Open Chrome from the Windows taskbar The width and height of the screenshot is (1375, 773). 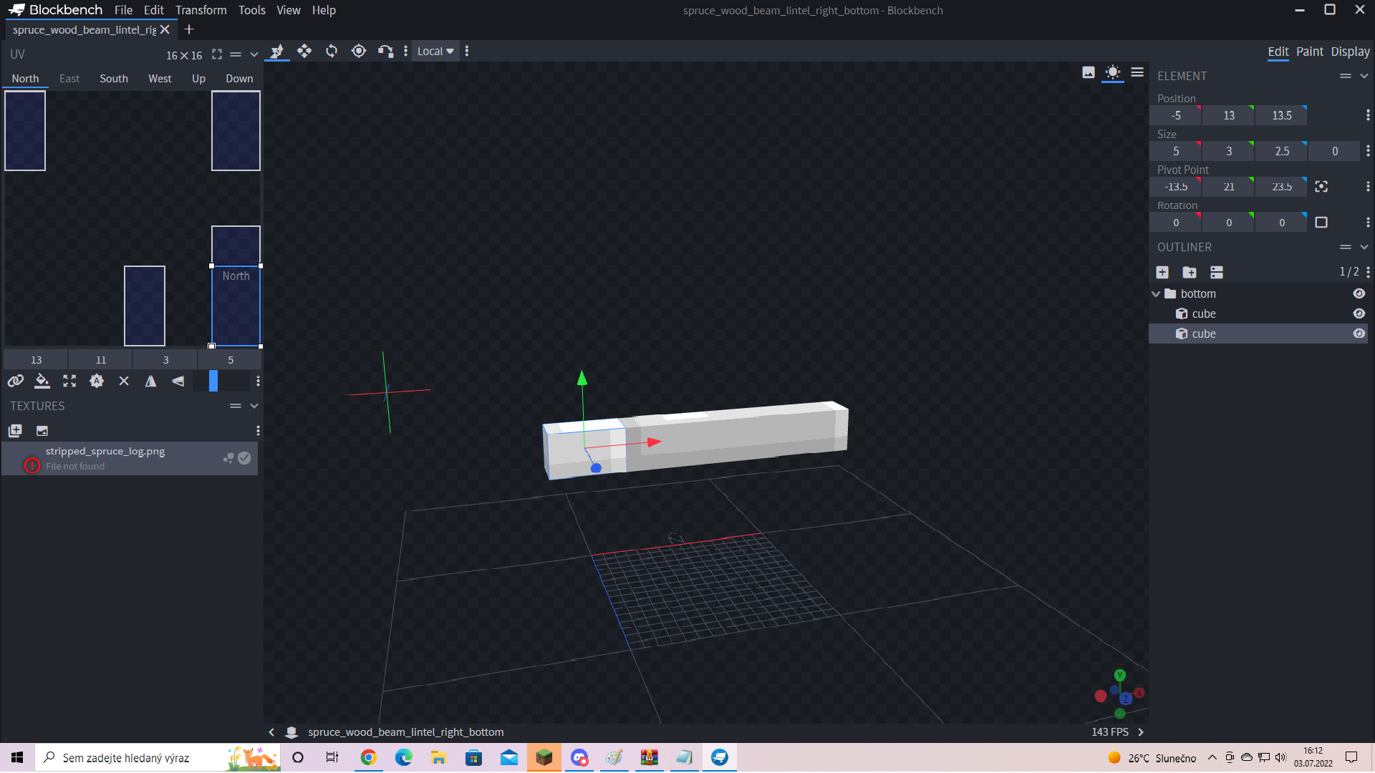pos(368,757)
